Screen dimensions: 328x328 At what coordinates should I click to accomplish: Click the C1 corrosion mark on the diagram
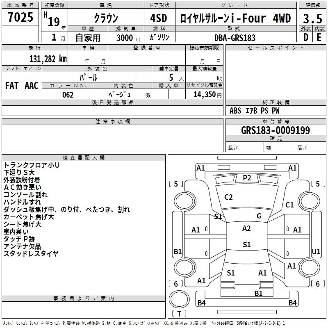click(x=289, y=205)
